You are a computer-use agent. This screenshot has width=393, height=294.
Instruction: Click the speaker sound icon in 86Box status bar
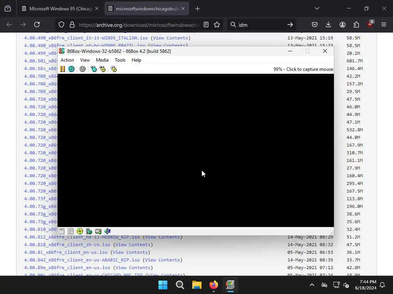pyautogui.click(x=107, y=231)
